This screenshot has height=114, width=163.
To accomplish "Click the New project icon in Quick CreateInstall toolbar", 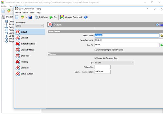I will pos(17,17).
